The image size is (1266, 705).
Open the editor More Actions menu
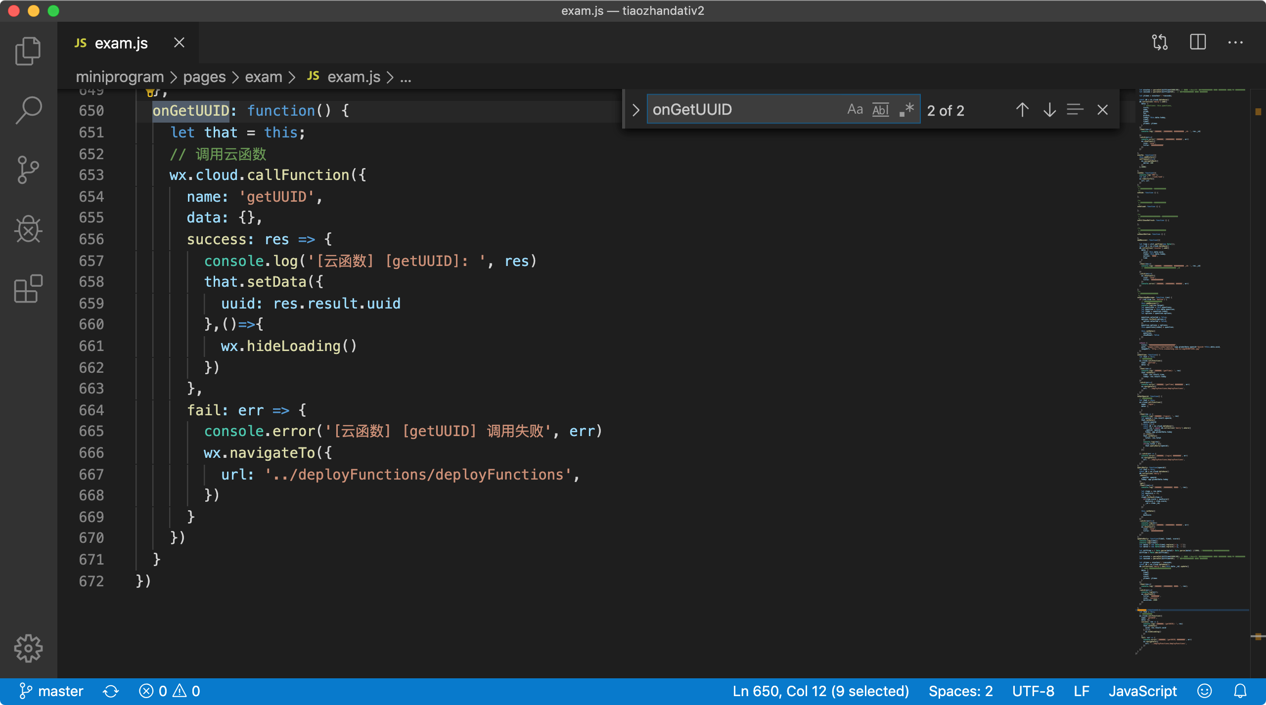coord(1235,43)
